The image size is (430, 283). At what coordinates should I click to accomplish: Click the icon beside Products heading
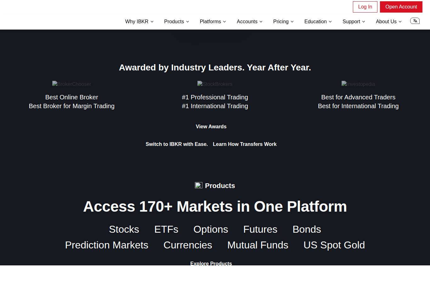(x=199, y=185)
